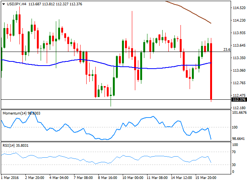Image resolution: width=247 pixels, height=182 pixels.
Task: Select the 14 Mar 12:00 time label
Action: [182, 178]
